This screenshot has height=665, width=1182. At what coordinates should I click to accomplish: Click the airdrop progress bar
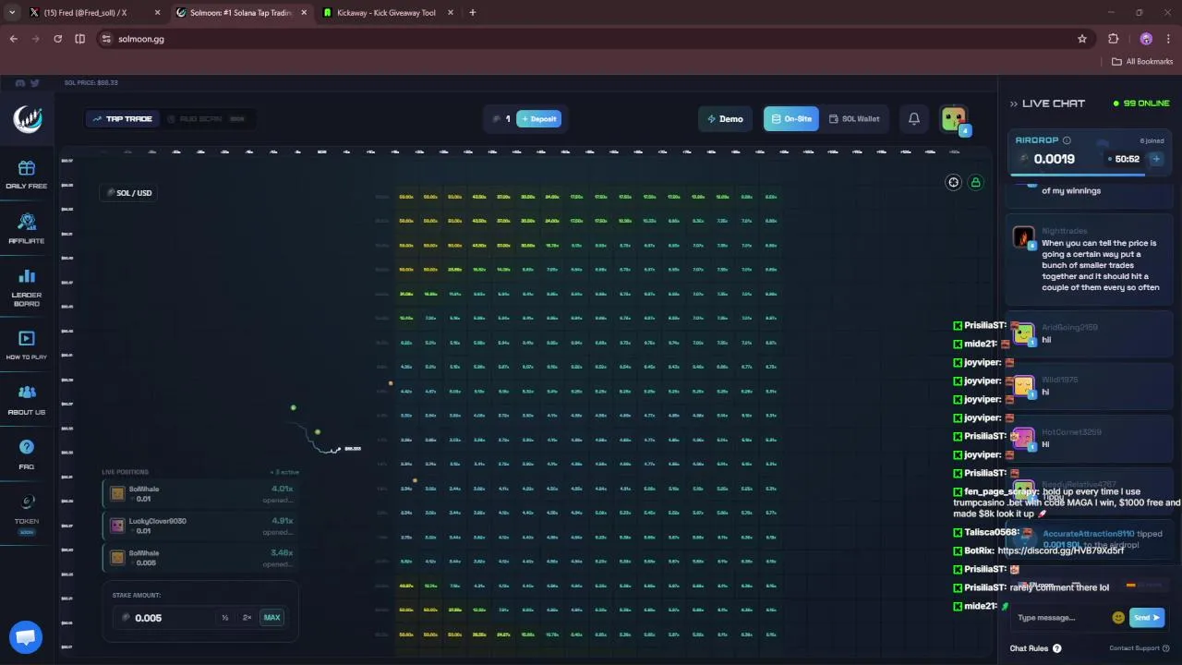[x=1090, y=174]
